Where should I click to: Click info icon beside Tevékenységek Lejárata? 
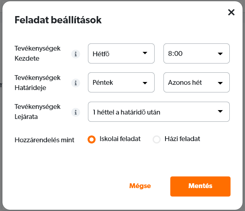point(75,112)
